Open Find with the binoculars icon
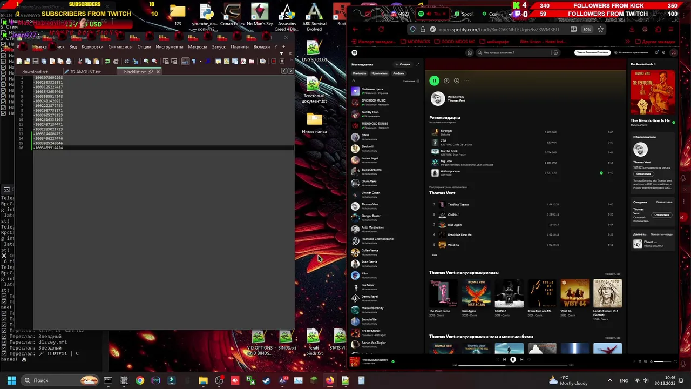The height and width of the screenshot is (389, 691). [x=127, y=62]
